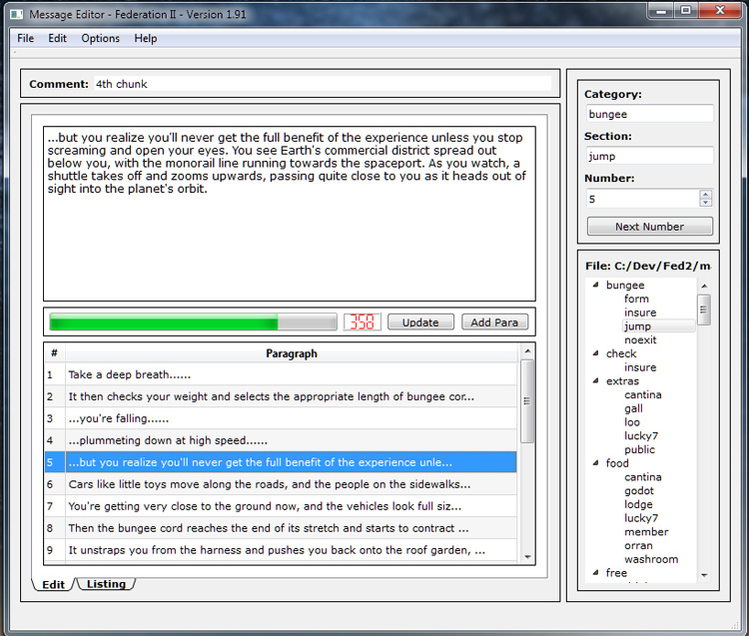The height and width of the screenshot is (636, 749).
Task: Click the Update button
Action: point(420,322)
